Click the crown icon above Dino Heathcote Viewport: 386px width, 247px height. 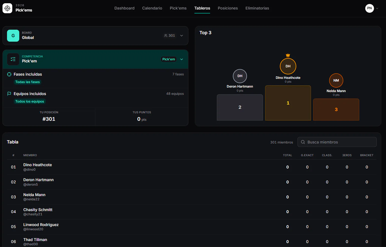click(288, 55)
